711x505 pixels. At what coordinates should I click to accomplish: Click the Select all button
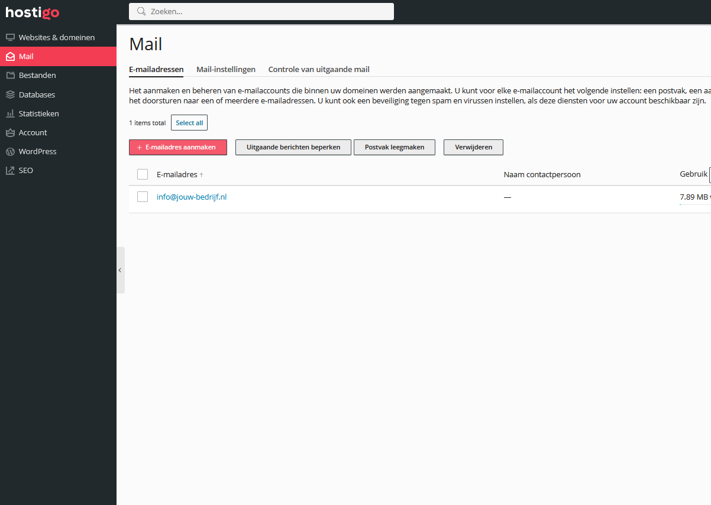click(189, 123)
